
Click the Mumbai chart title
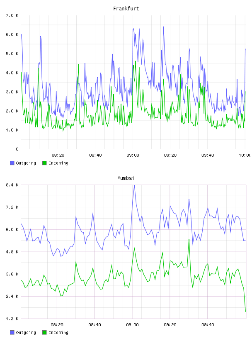click(x=126, y=178)
